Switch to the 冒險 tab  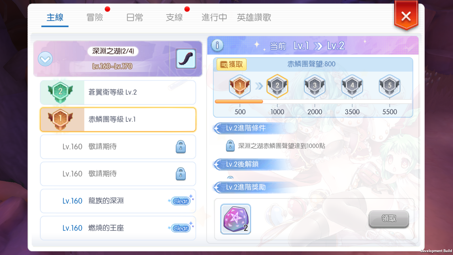pos(95,18)
